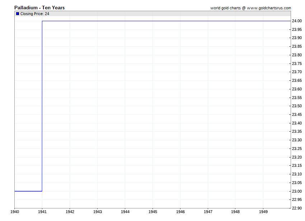Image resolution: width=305 pixels, height=221 pixels.
Task: Click the 1945 x-axis label
Action: (x=153, y=212)
